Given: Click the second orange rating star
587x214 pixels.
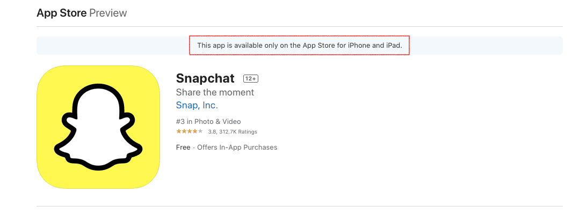Looking at the screenshot, I should pos(184,131).
